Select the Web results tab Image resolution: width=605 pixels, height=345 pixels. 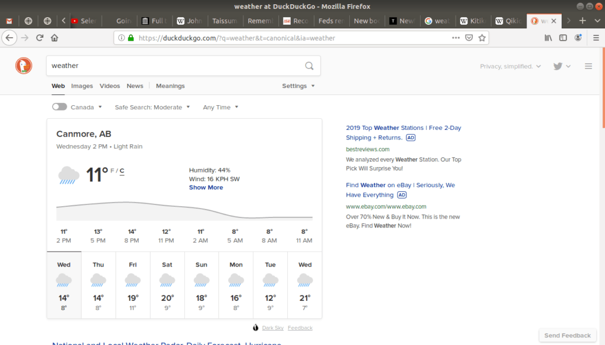[58, 86]
